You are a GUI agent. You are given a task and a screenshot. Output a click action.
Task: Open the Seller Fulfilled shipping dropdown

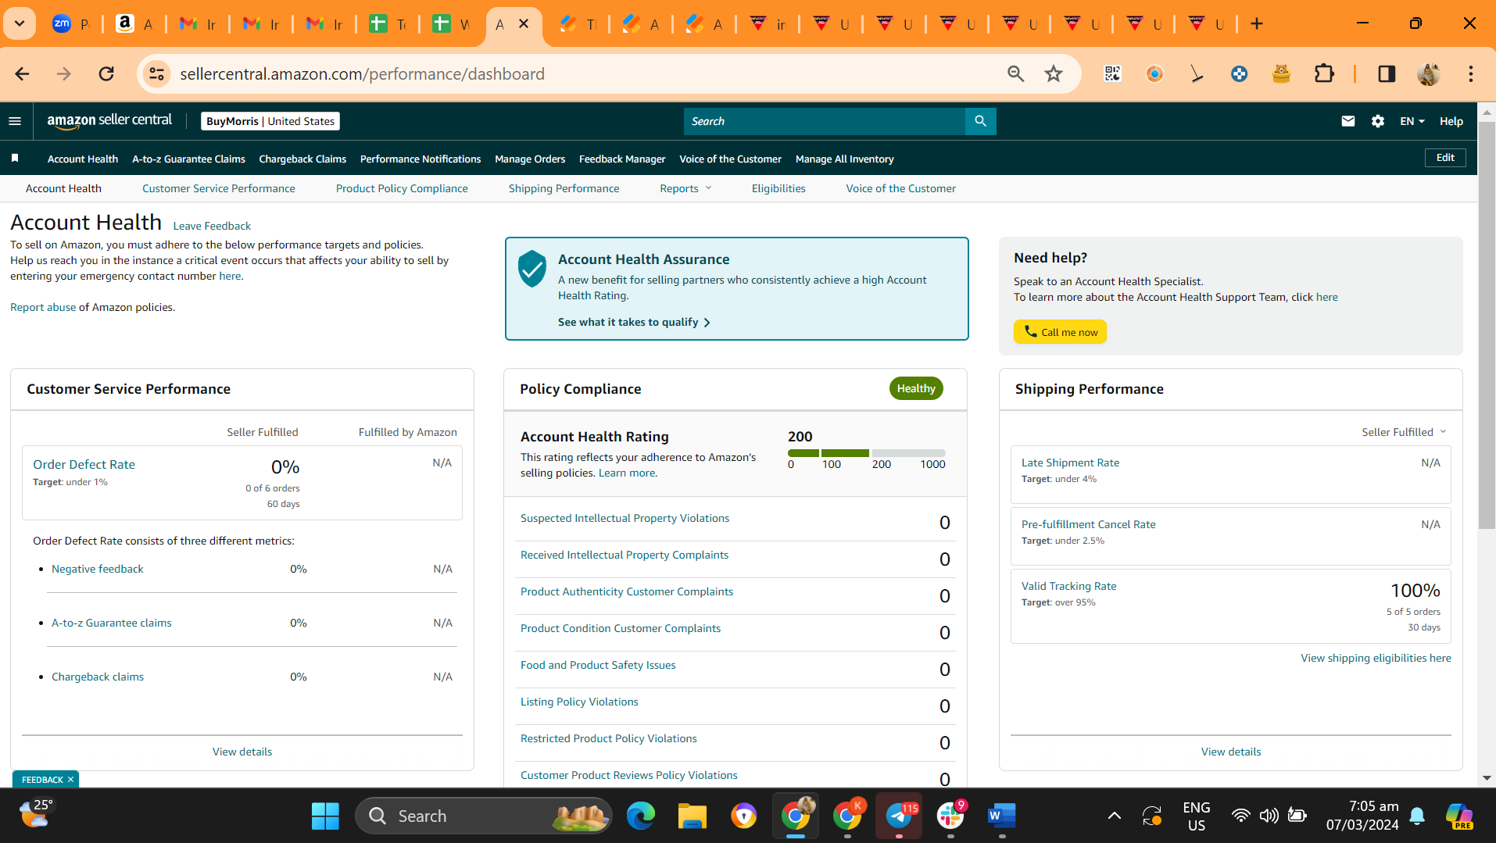pos(1404,432)
